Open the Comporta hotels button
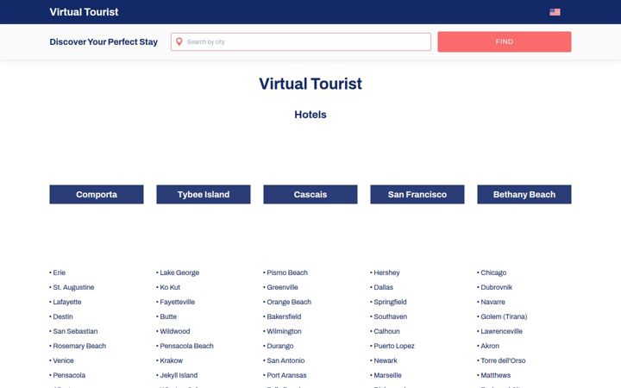The image size is (621, 388). [97, 194]
